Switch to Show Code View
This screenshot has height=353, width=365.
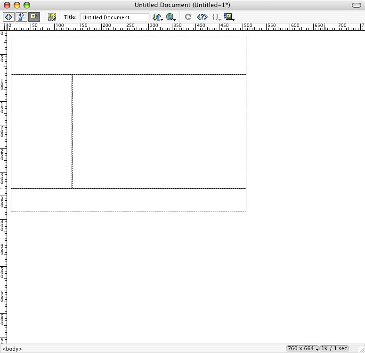8,17
